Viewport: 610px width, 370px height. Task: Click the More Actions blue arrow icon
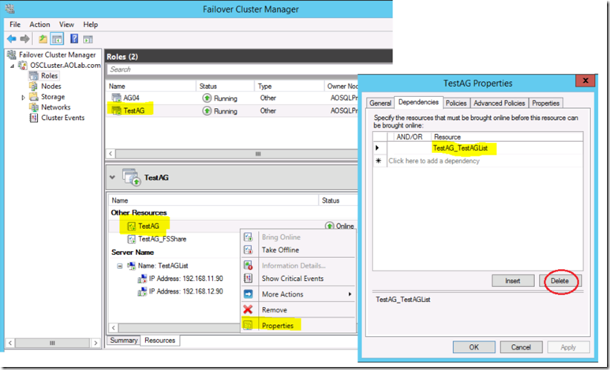pyautogui.click(x=249, y=294)
